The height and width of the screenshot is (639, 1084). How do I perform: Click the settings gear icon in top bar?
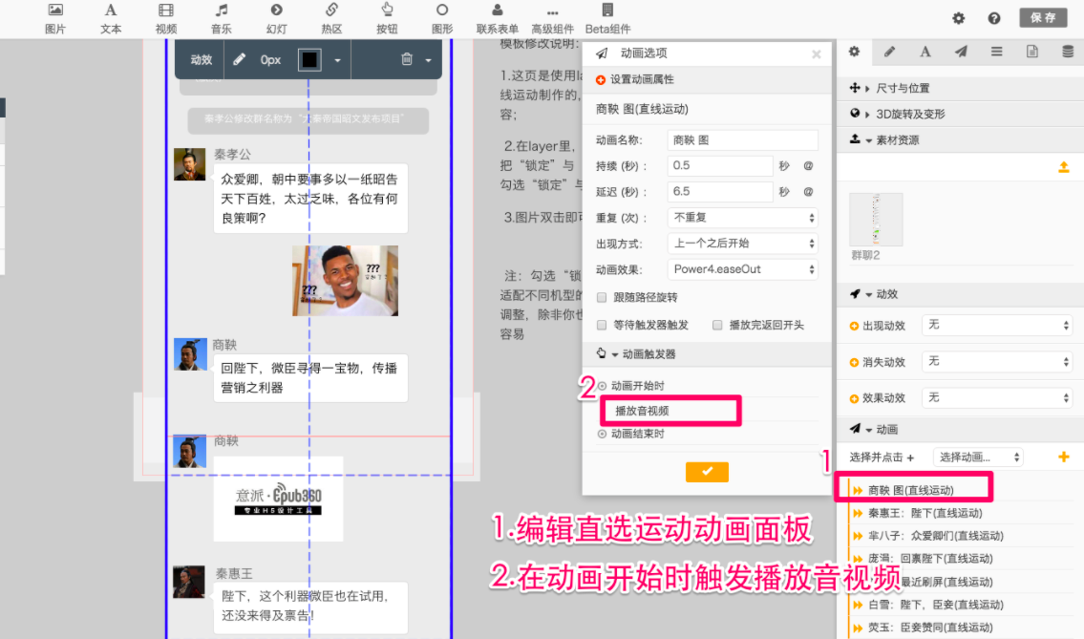959,18
